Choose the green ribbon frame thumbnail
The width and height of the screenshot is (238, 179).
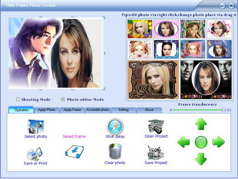coord(193,29)
